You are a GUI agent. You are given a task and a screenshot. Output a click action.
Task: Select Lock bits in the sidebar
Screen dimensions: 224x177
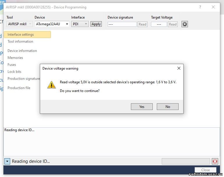[x=14, y=72]
